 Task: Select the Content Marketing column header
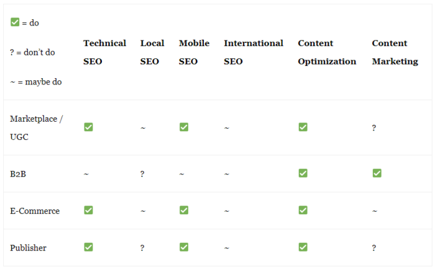pos(395,52)
